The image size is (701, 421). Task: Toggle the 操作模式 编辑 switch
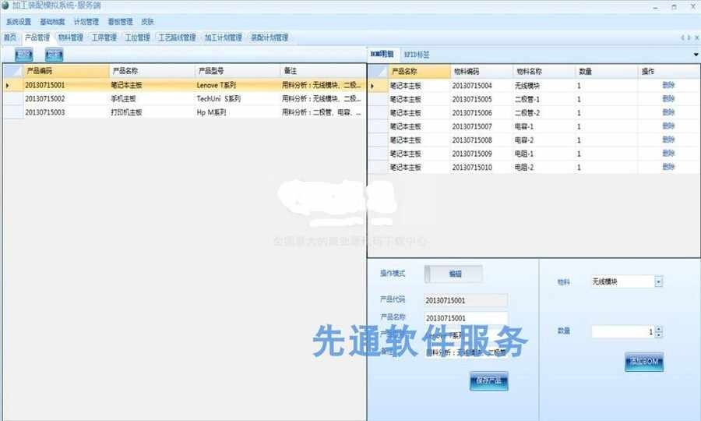click(453, 274)
